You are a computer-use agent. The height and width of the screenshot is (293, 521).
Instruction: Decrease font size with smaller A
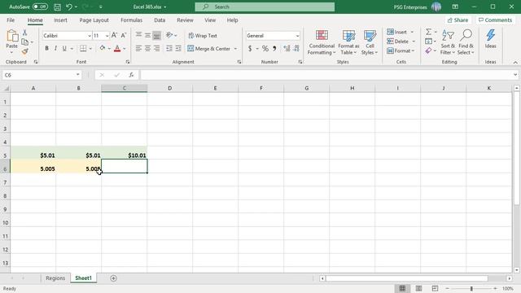pyautogui.click(x=123, y=35)
